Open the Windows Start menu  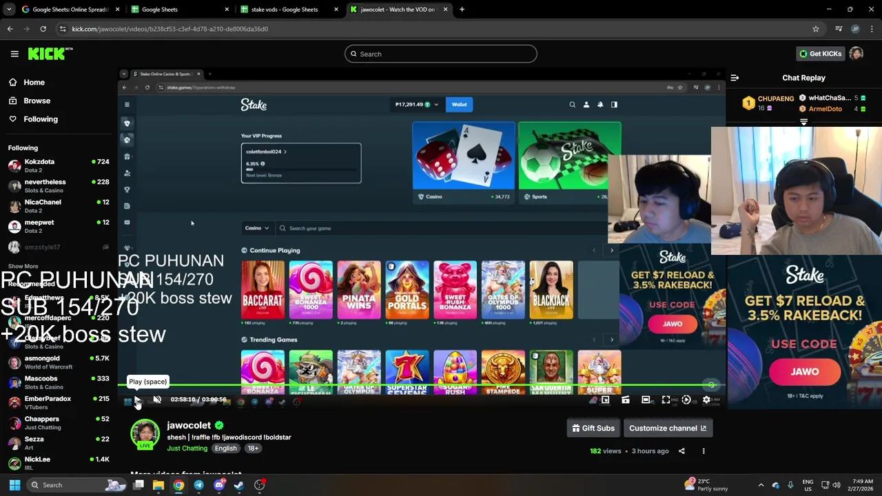click(14, 485)
